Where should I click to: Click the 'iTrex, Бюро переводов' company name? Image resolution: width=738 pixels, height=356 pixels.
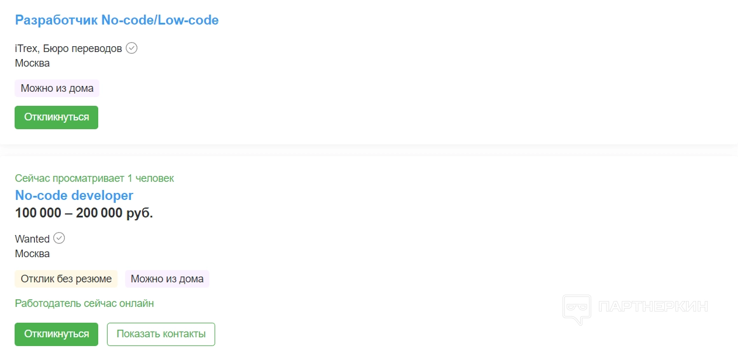[68, 49]
